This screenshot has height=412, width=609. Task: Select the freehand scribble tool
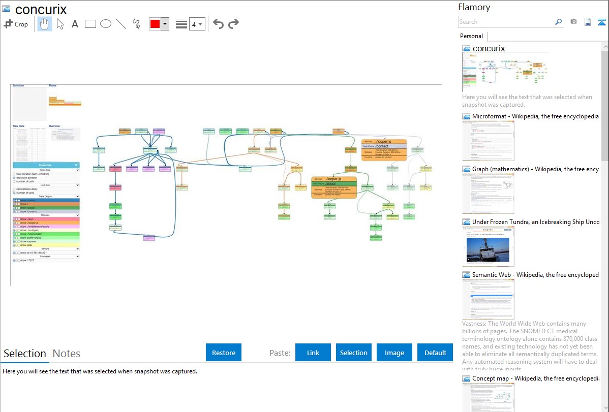(x=136, y=24)
